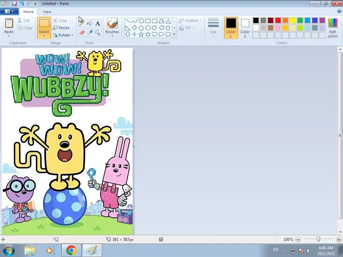The width and height of the screenshot is (343, 257).
Task: Click the zoom slider handle
Action: [319, 240]
